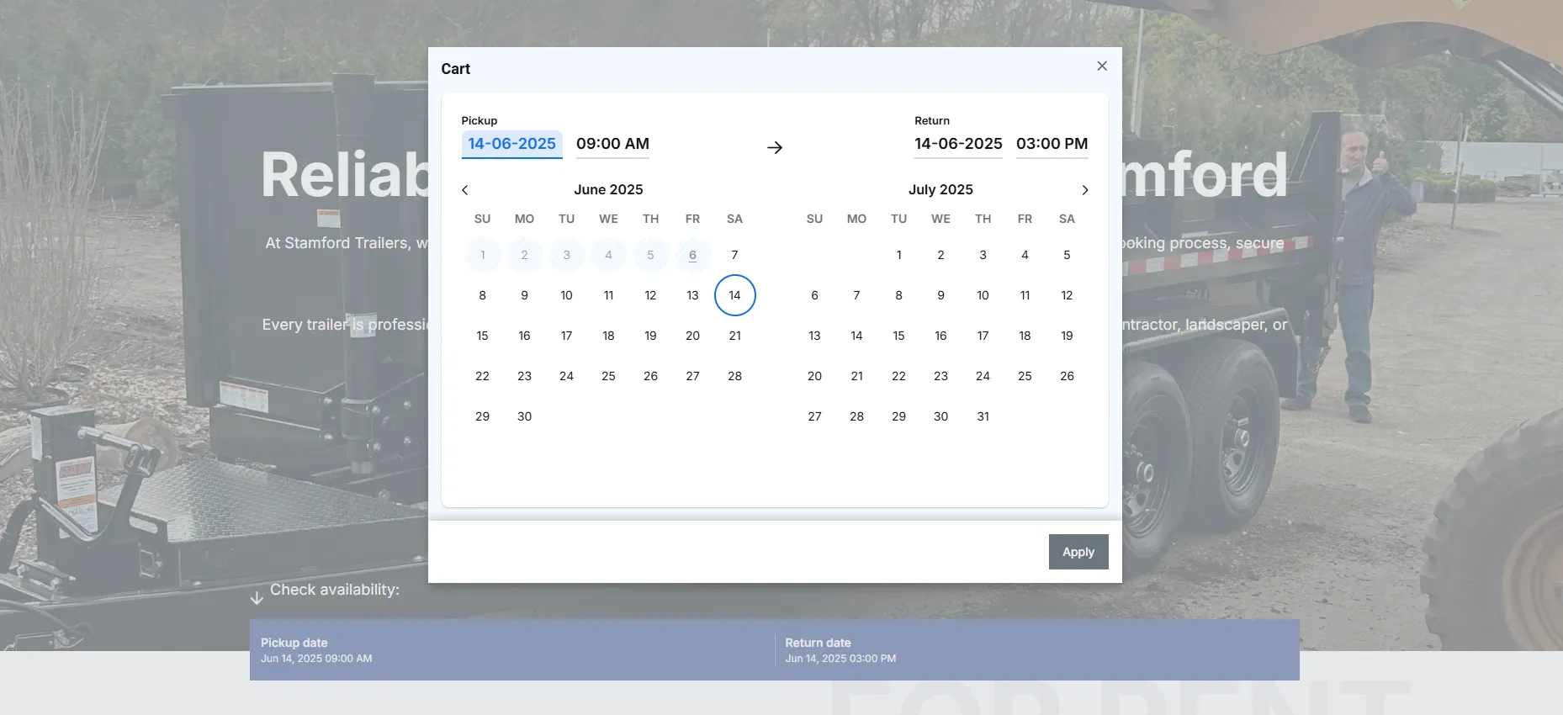The height and width of the screenshot is (715, 1563).
Task: Select July 18 date
Action: [1025, 336]
